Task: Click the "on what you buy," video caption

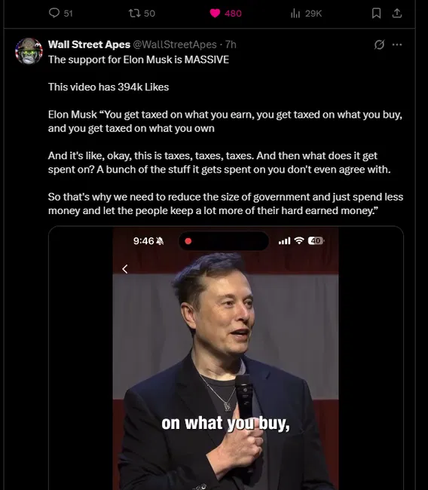Action: [x=225, y=424]
